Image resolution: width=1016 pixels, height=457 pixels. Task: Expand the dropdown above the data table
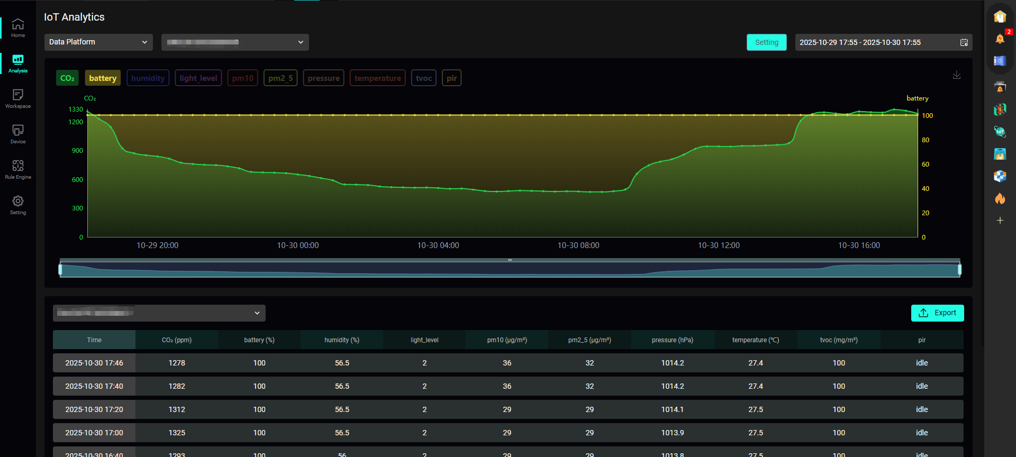pos(159,313)
